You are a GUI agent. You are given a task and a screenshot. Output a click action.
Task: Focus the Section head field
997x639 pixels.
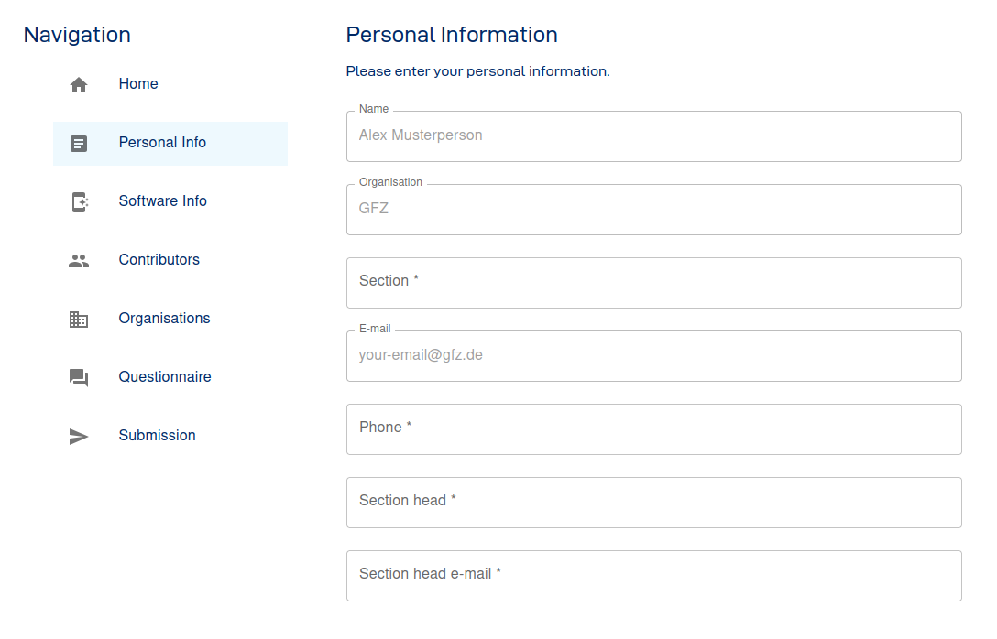click(x=653, y=502)
